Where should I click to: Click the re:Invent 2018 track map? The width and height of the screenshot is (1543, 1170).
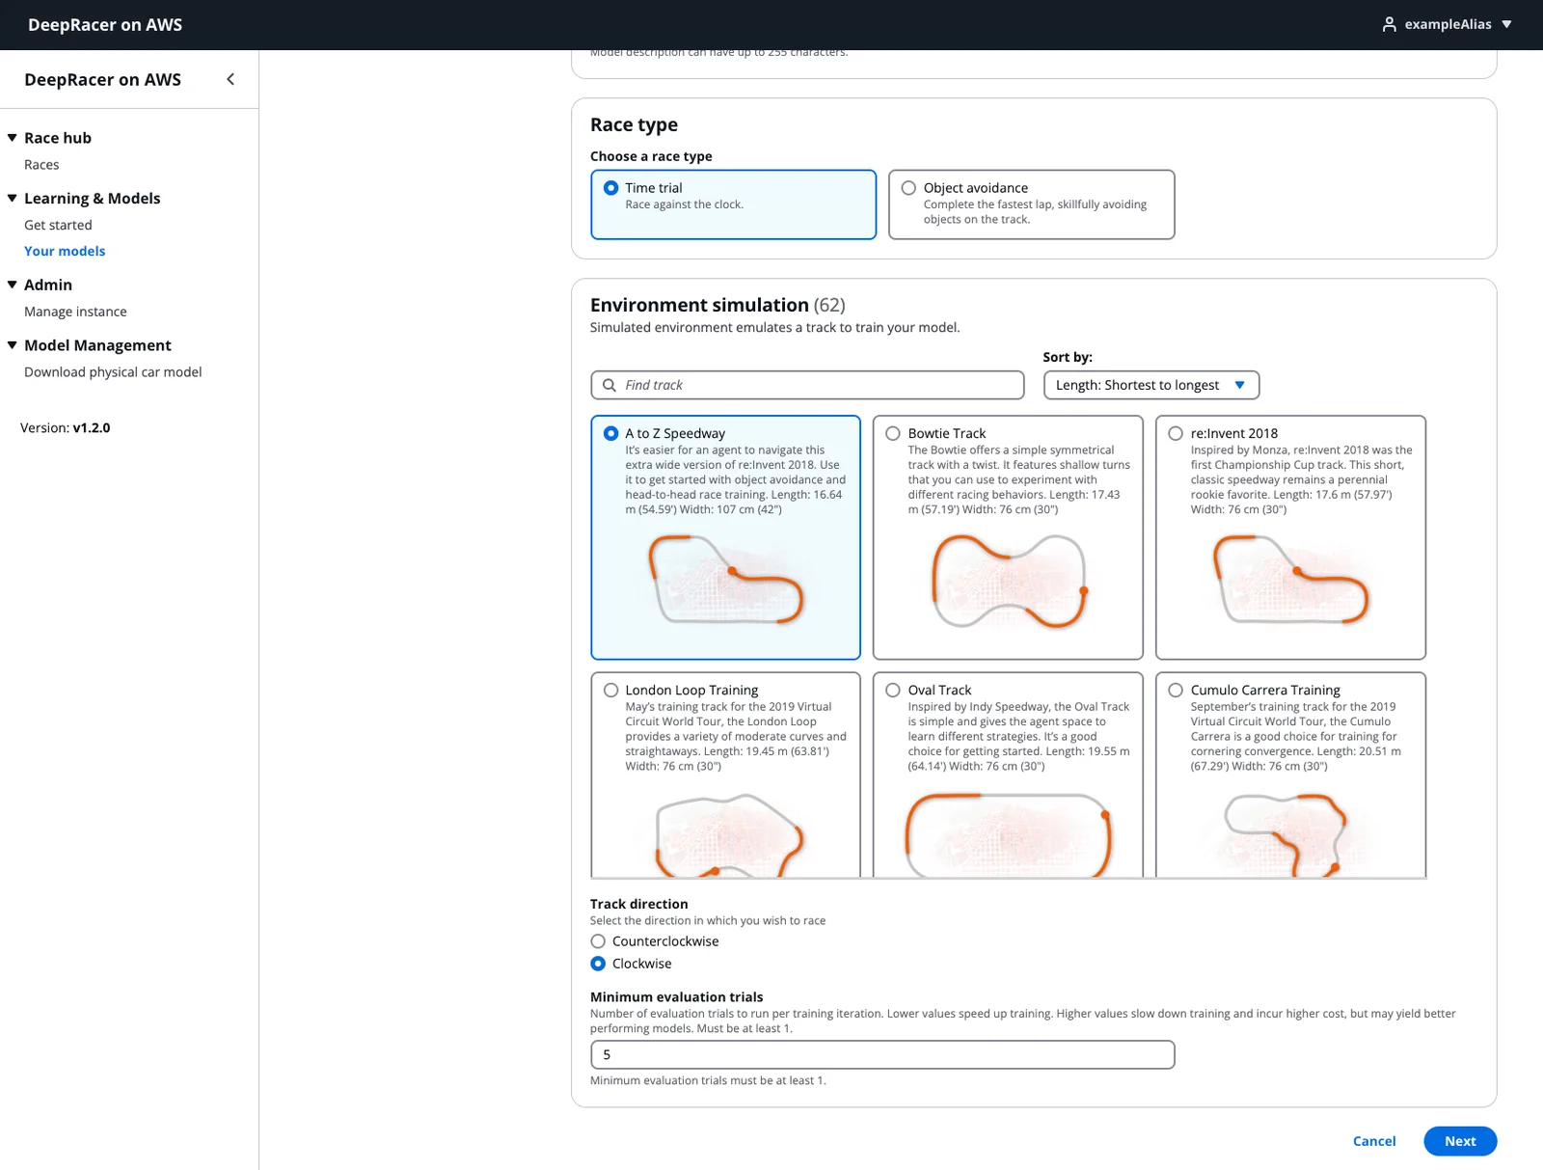pos(1290,580)
